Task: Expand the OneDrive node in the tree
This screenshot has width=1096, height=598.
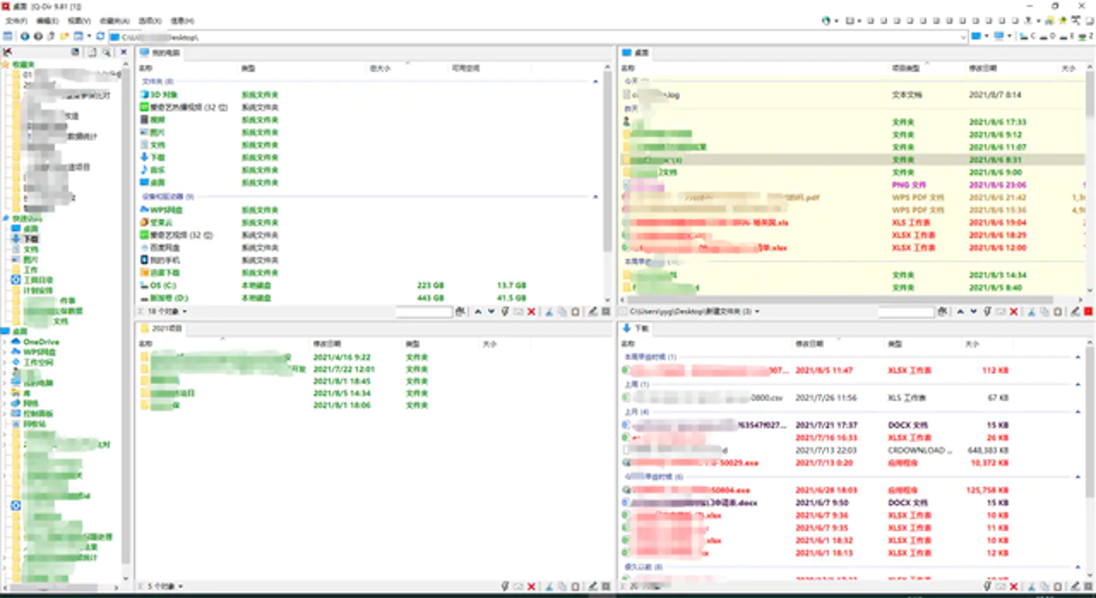Action: (x=5, y=342)
